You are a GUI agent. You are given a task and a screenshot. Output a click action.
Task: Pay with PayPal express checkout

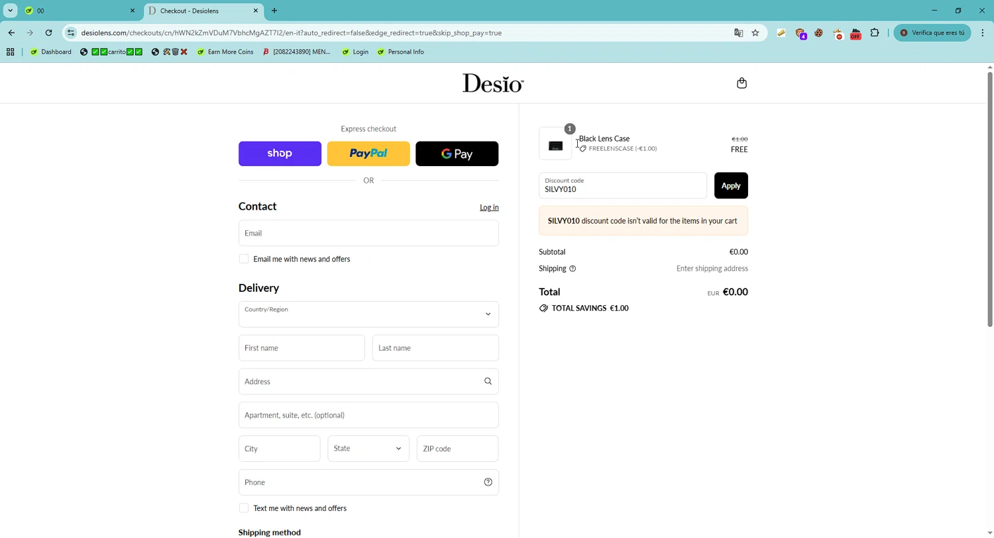(368, 154)
